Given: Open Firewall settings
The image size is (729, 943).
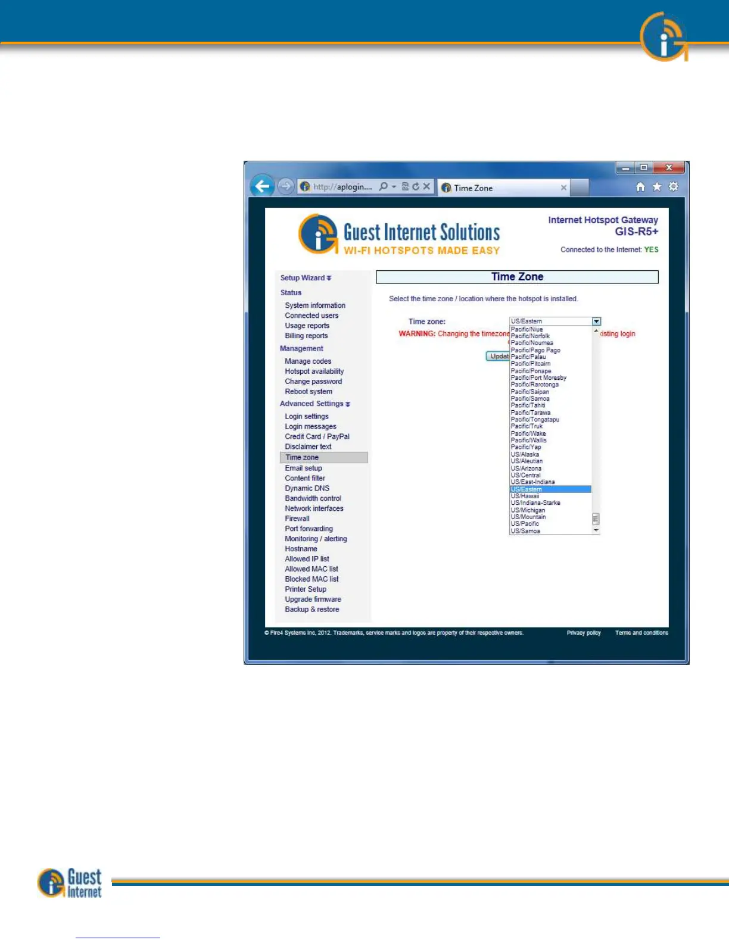Looking at the screenshot, I should coord(297,519).
